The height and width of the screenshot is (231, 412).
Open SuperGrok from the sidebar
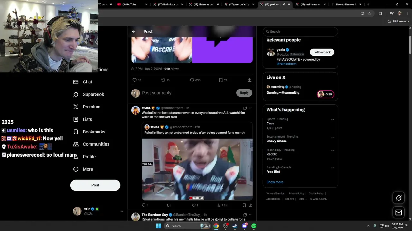(x=89, y=94)
